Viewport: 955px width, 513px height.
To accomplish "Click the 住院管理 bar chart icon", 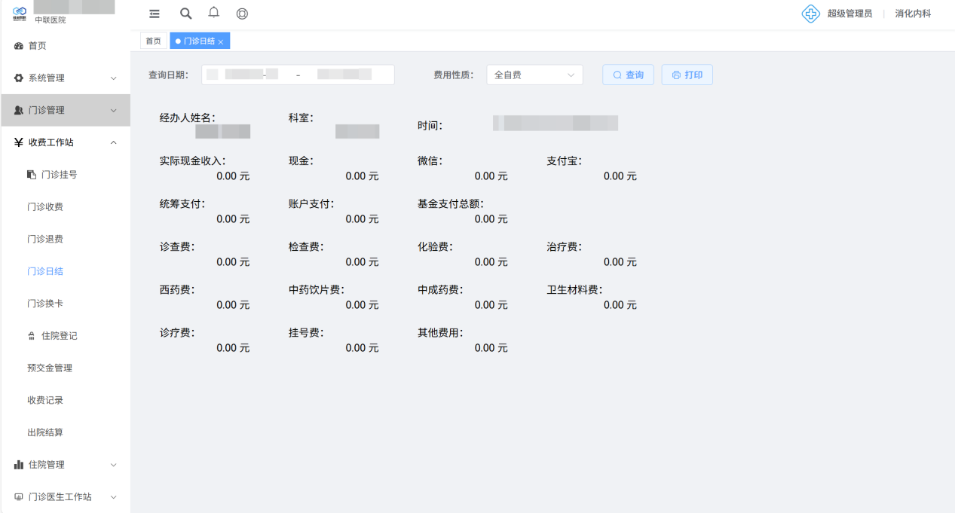I will [19, 465].
